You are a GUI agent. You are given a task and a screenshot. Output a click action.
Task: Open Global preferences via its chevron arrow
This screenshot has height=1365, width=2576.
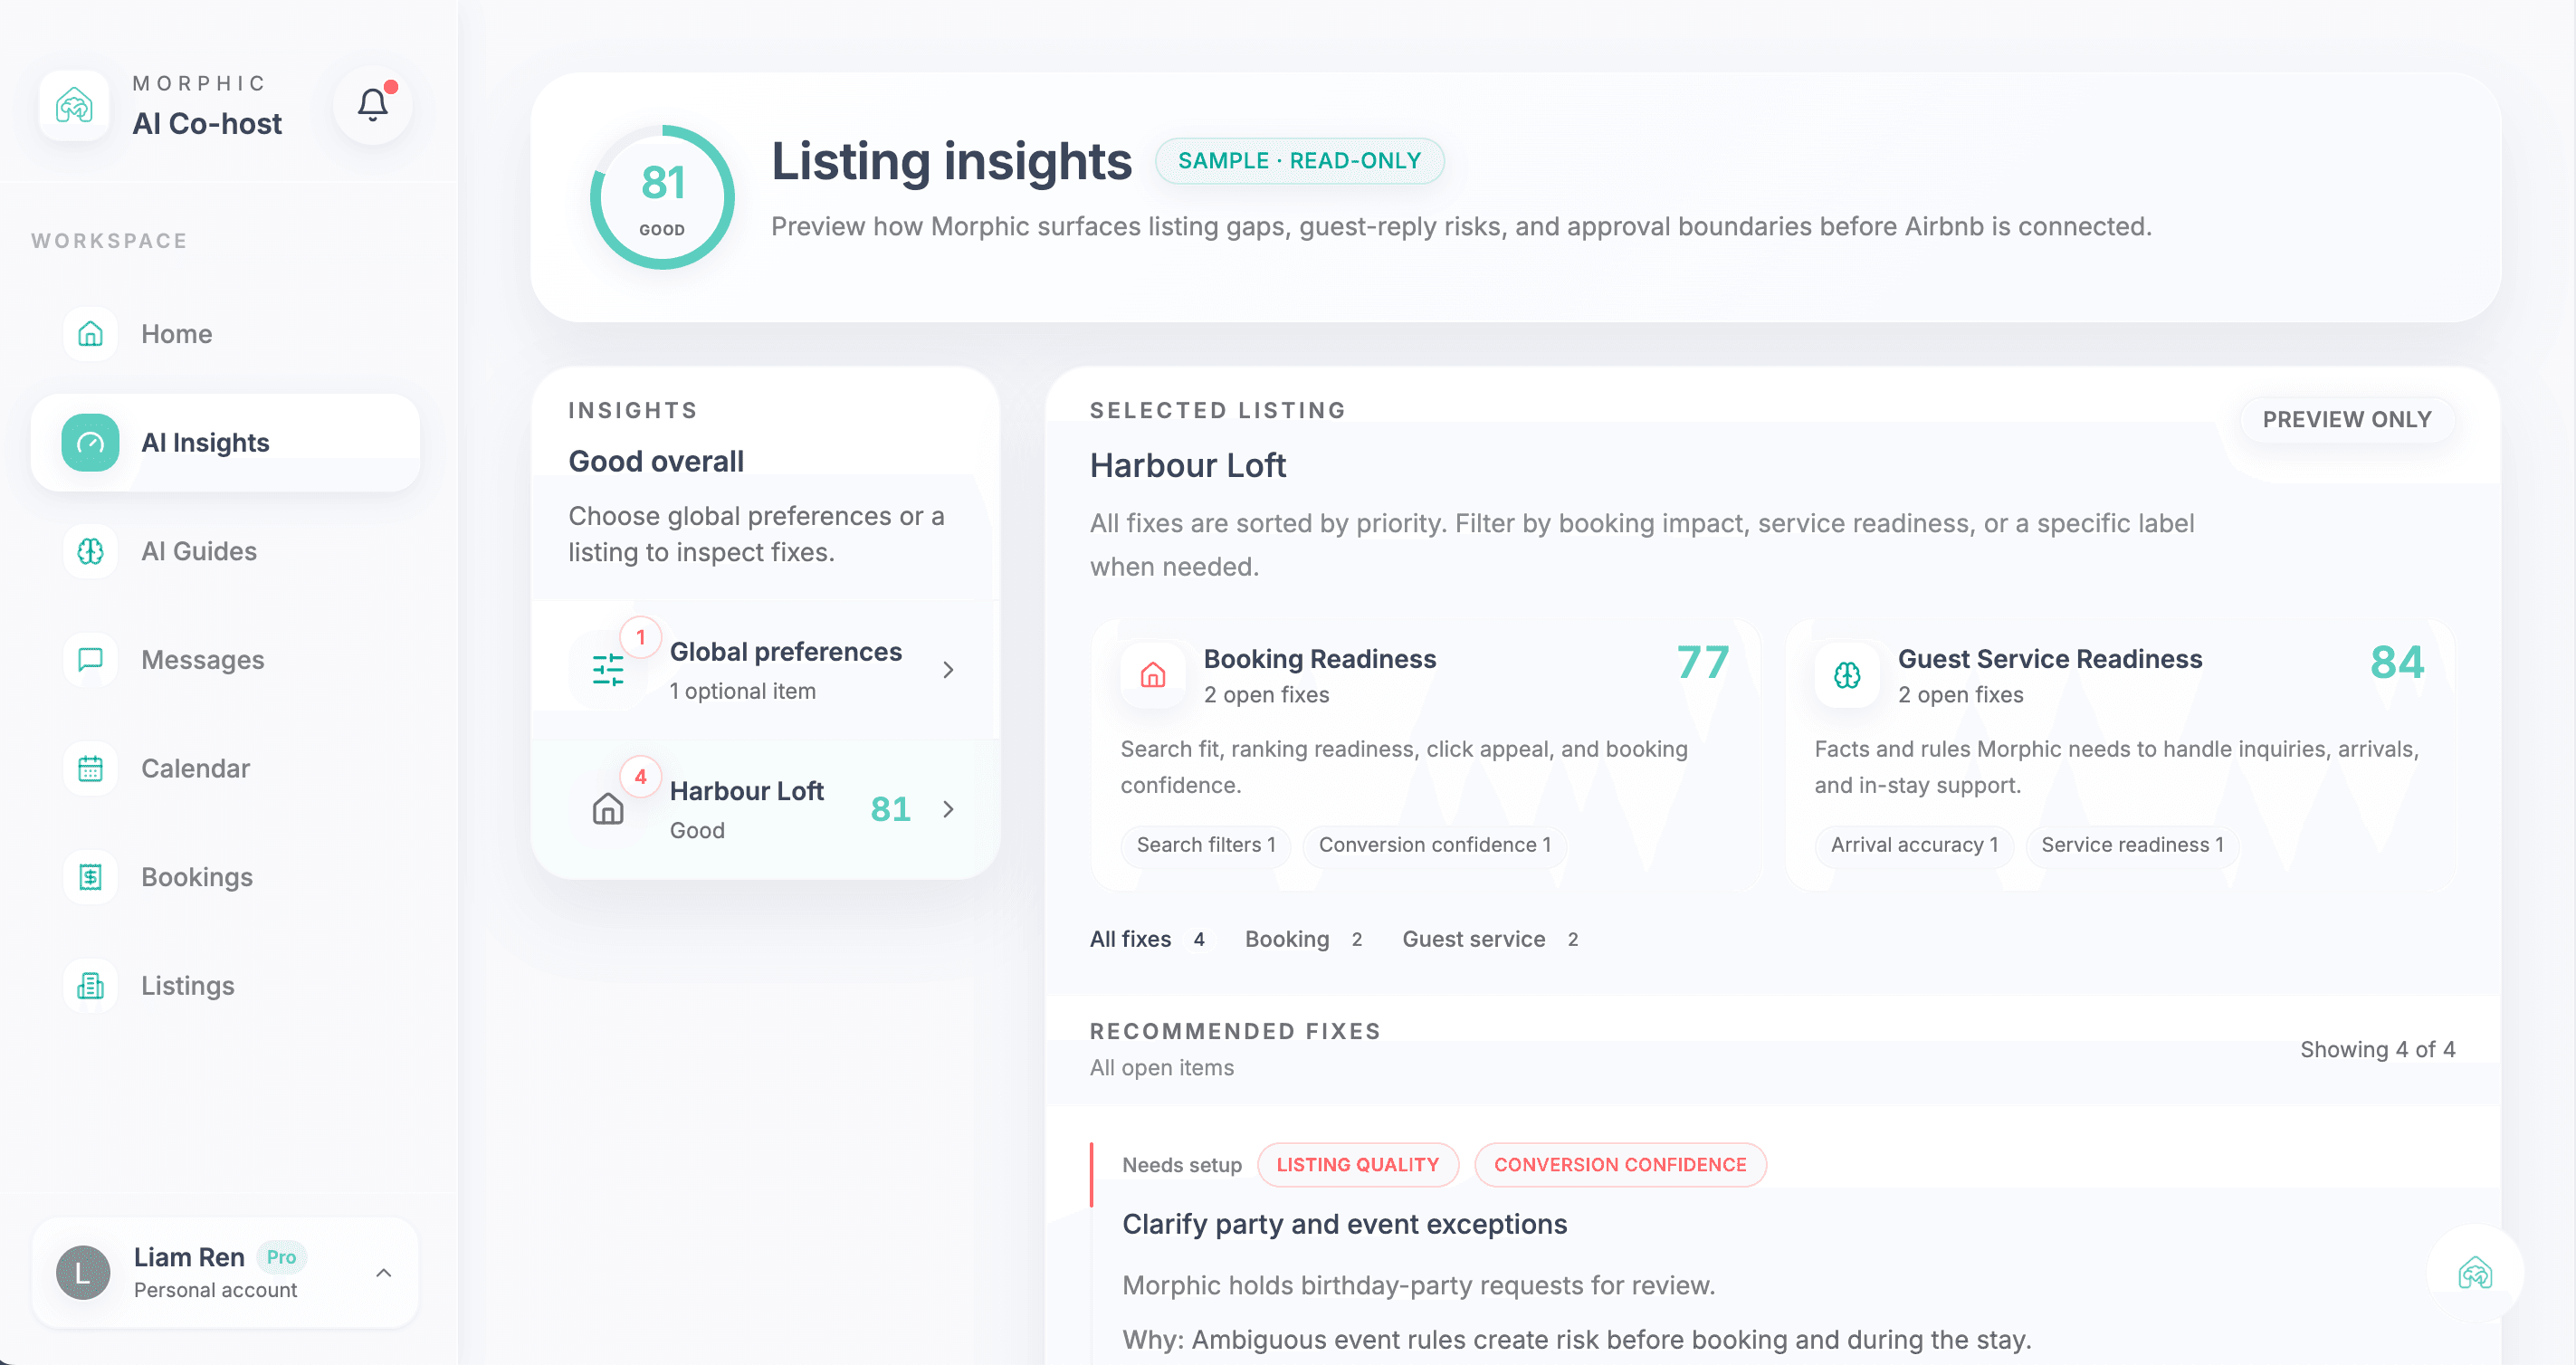[948, 670]
